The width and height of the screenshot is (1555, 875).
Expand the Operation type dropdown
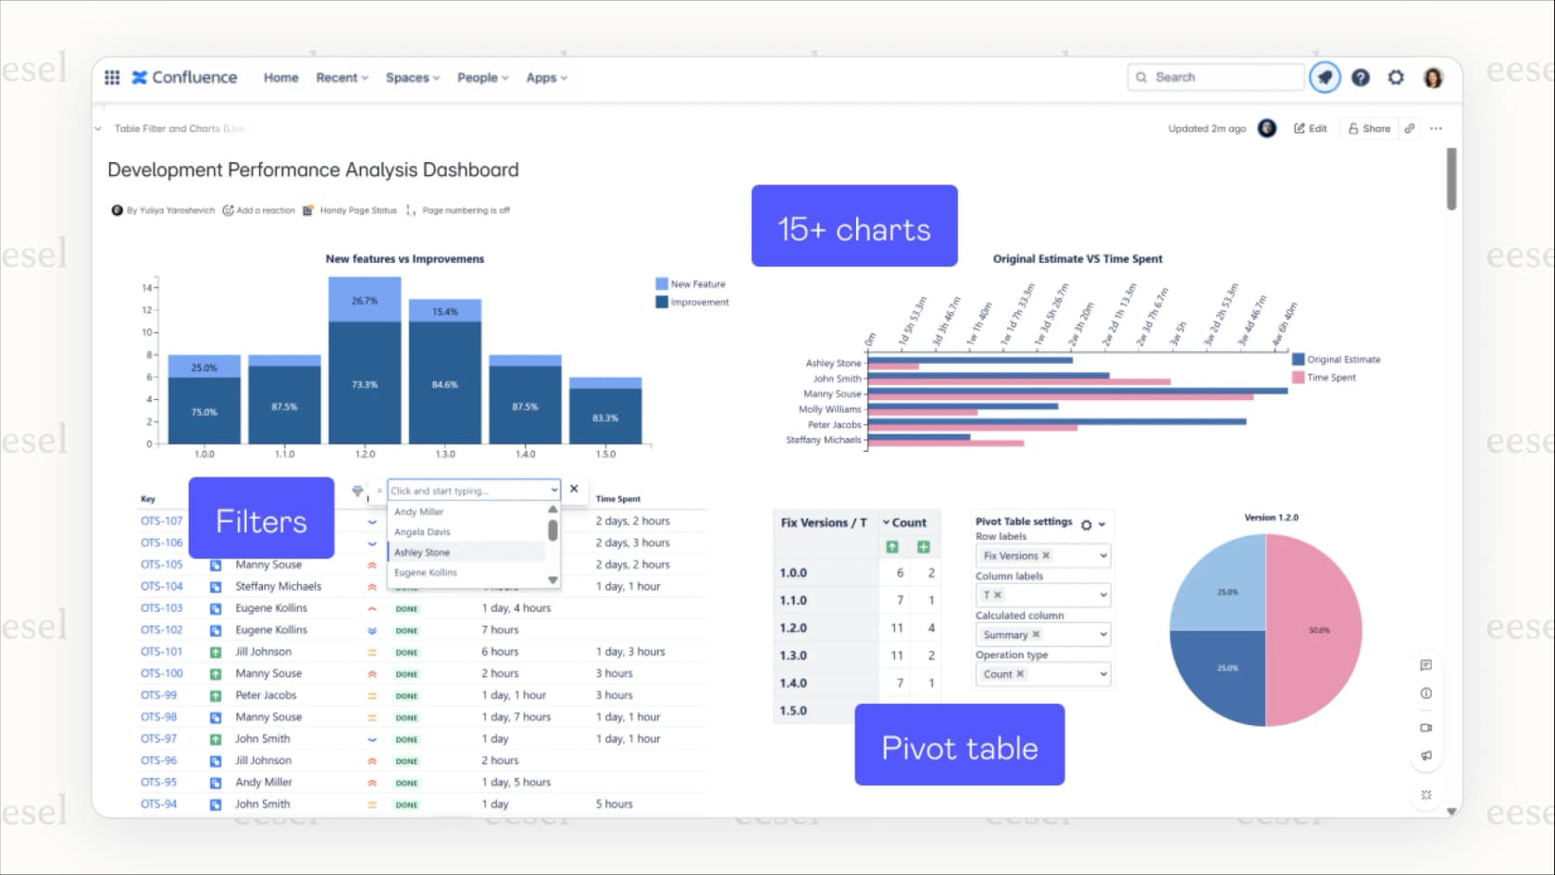(x=1103, y=674)
